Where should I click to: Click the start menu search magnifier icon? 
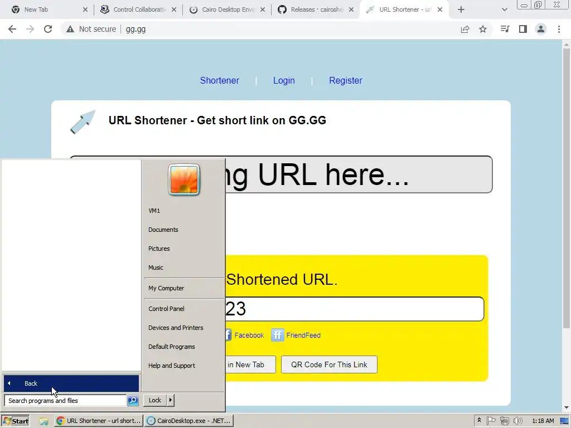click(x=133, y=401)
